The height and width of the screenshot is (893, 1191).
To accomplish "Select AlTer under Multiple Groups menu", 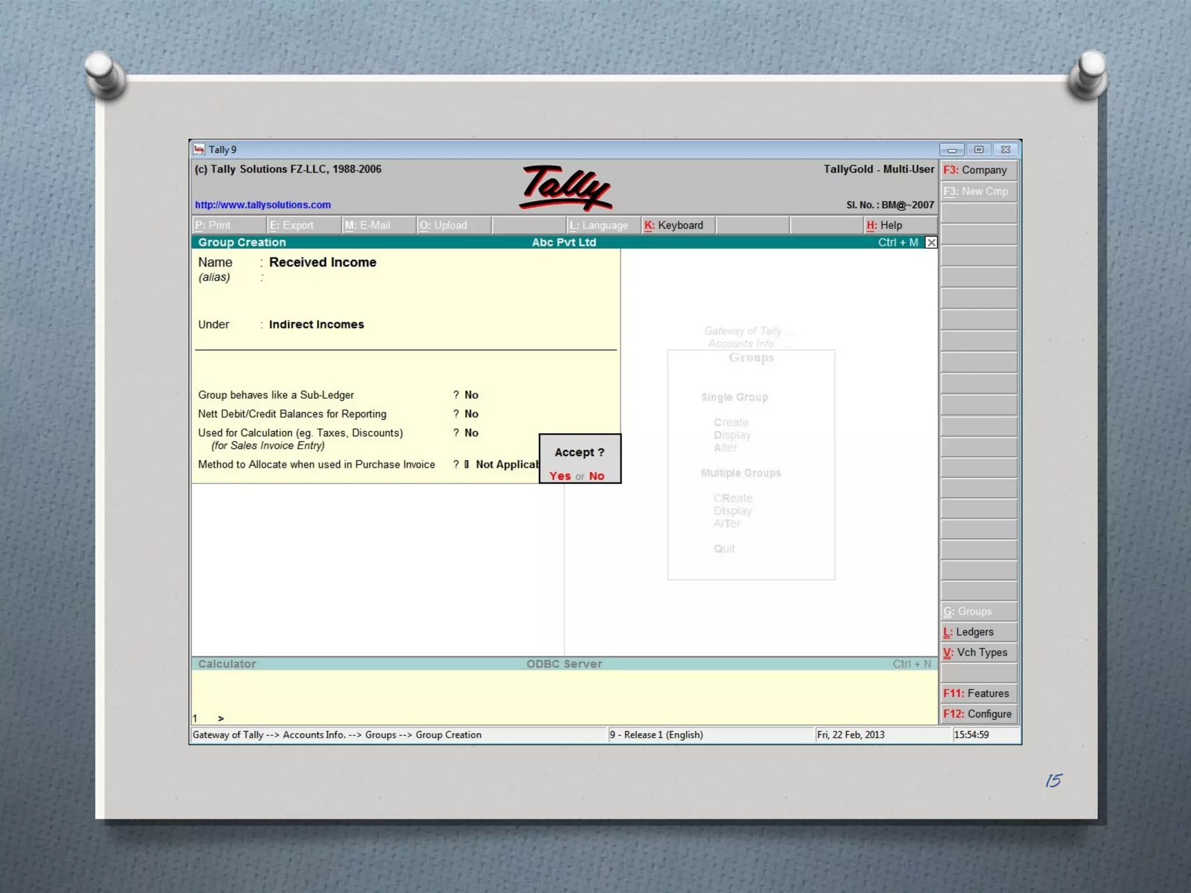I will (727, 523).
